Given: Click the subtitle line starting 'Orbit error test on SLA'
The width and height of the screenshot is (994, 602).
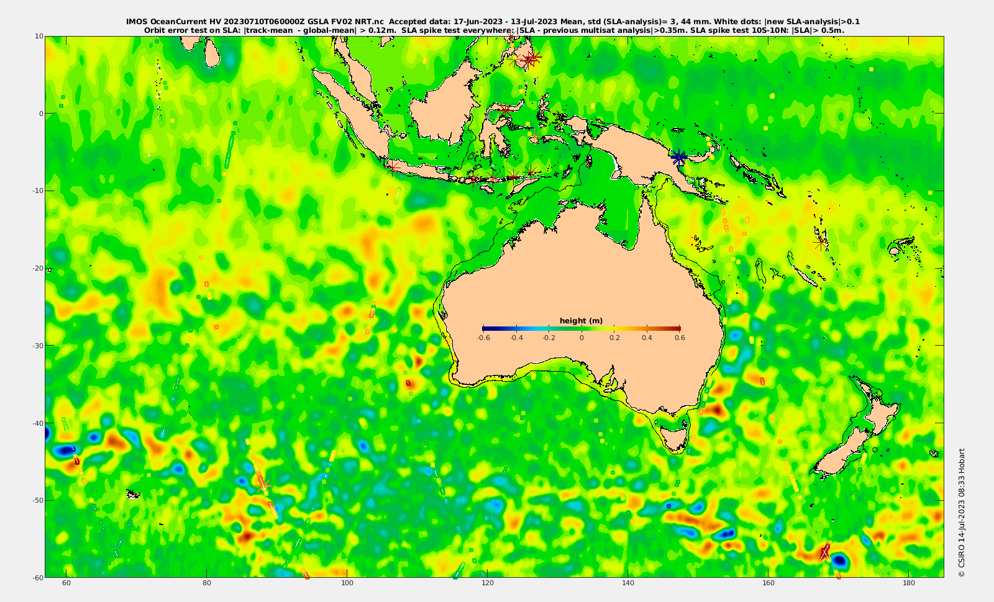Looking at the screenshot, I should click(493, 30).
